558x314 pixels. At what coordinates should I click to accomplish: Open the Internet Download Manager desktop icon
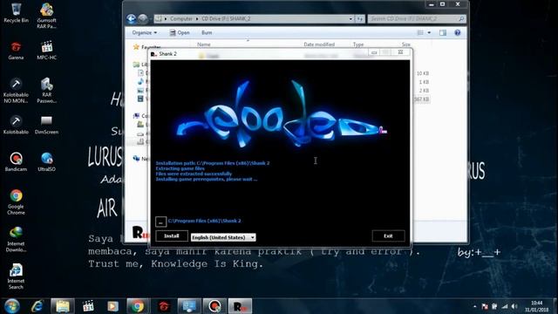[16, 239]
